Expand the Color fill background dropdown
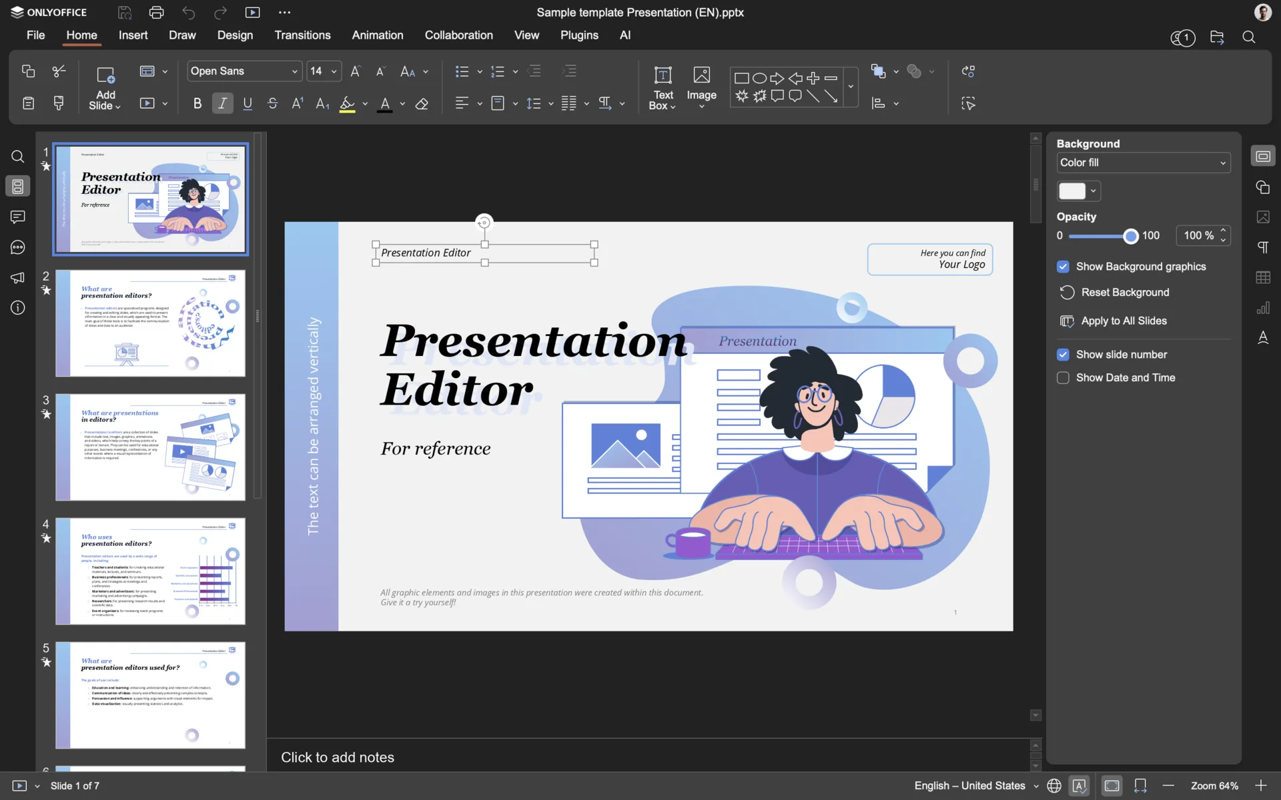Image resolution: width=1281 pixels, height=800 pixels. [x=1143, y=163]
